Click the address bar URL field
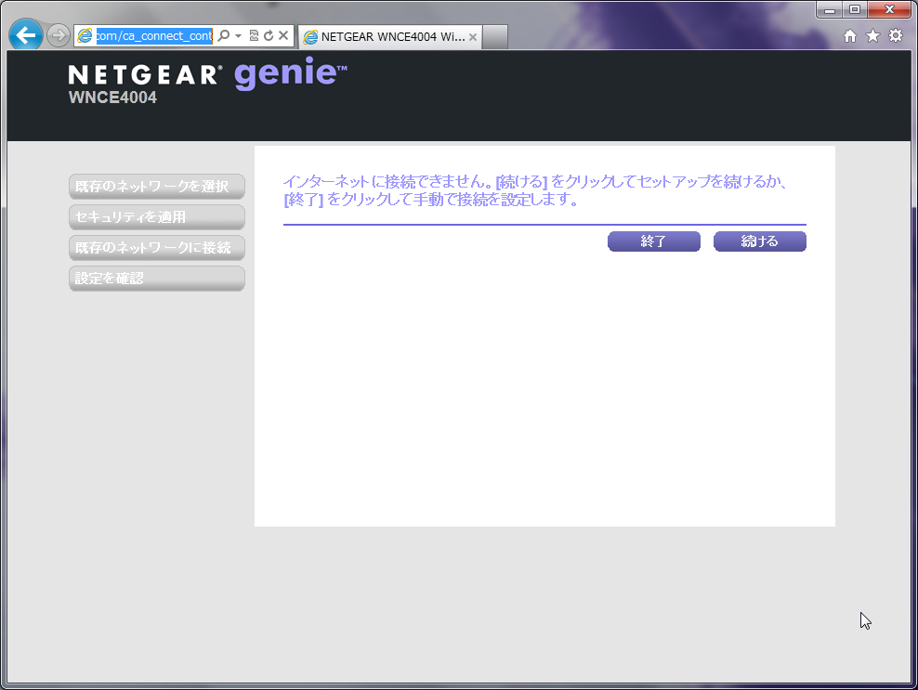The height and width of the screenshot is (690, 918). pos(153,36)
